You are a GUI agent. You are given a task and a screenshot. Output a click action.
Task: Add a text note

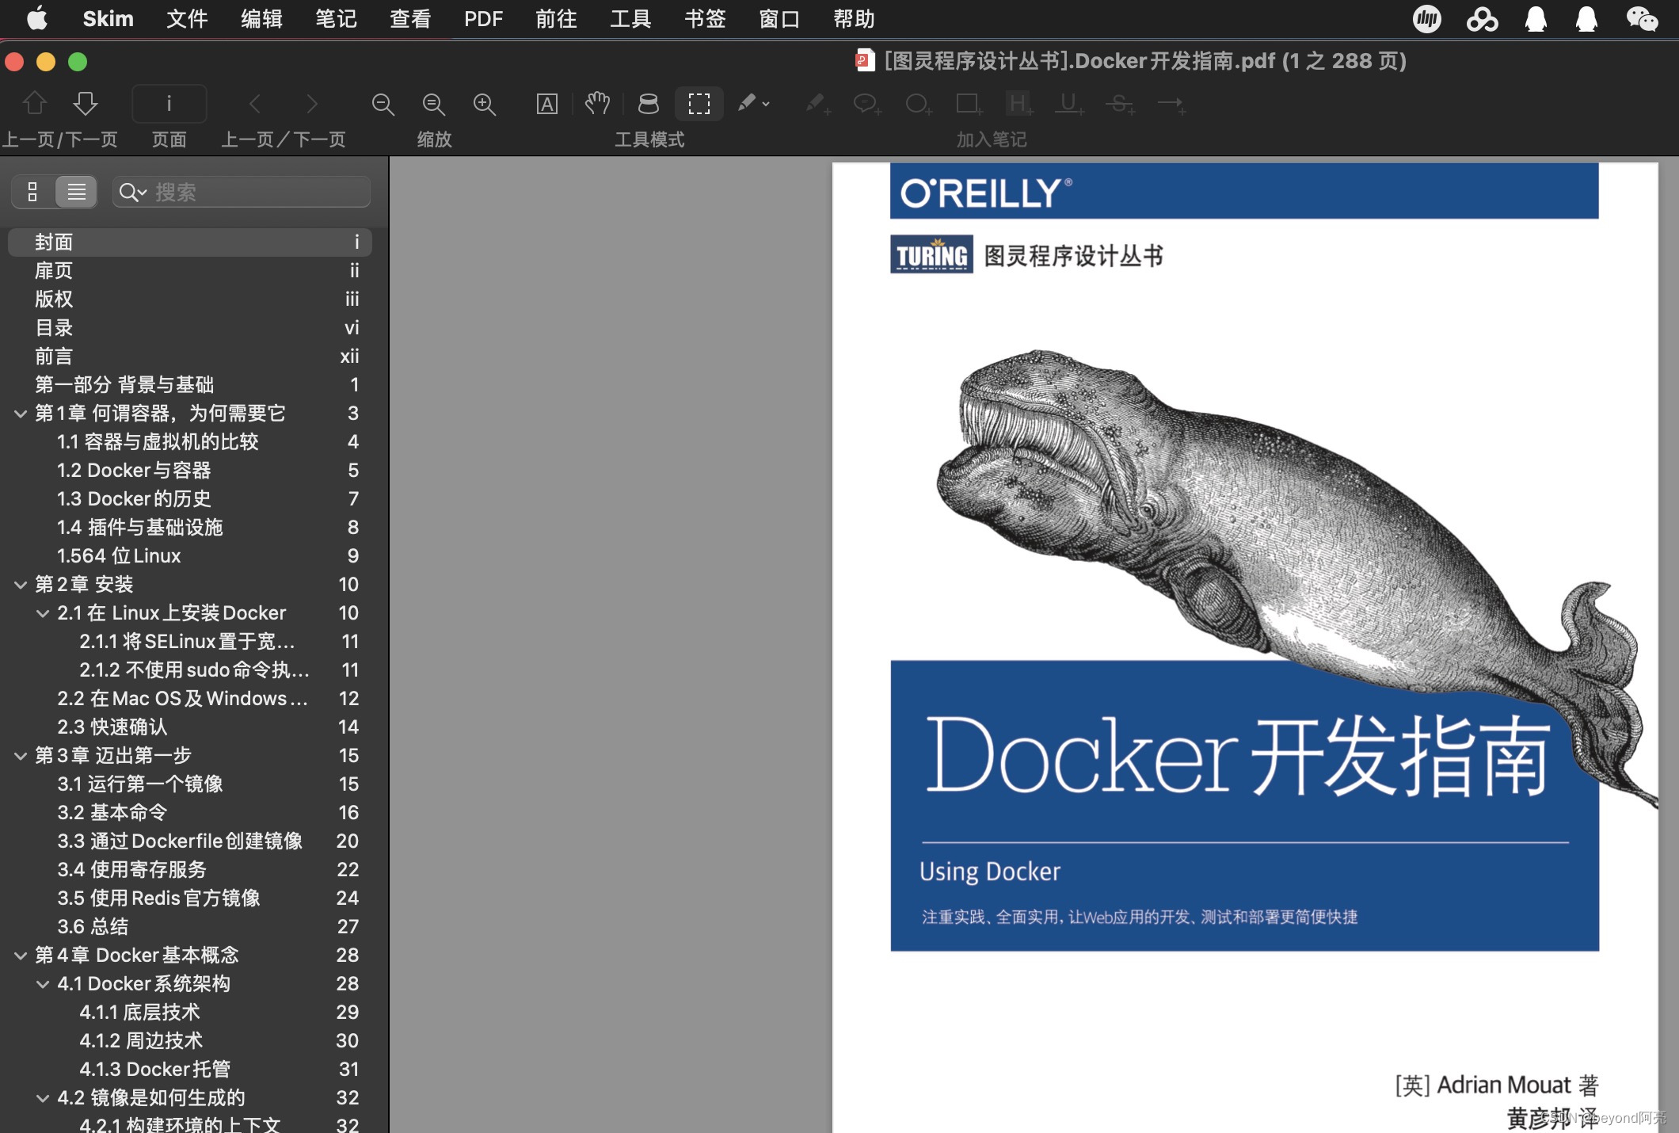click(817, 104)
